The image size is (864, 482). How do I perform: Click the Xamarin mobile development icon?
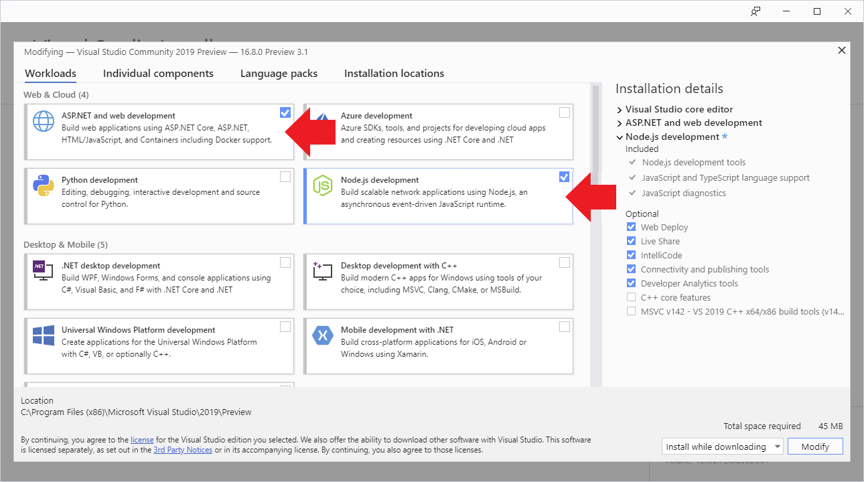click(x=322, y=335)
